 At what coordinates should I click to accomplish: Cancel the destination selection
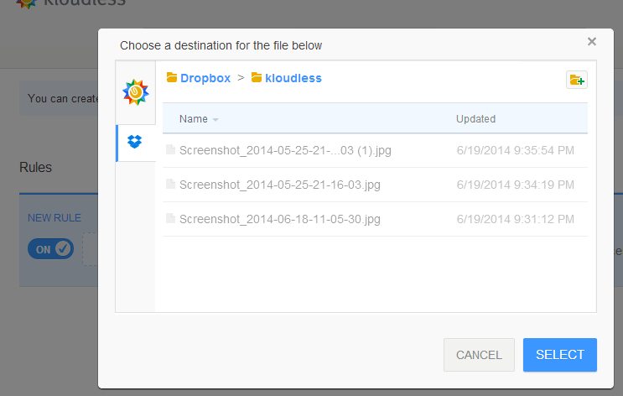tap(479, 355)
